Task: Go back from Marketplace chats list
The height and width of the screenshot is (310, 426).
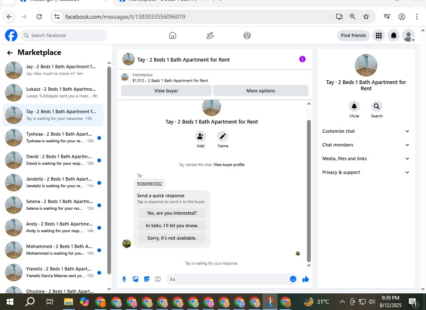Action: pyautogui.click(x=10, y=53)
